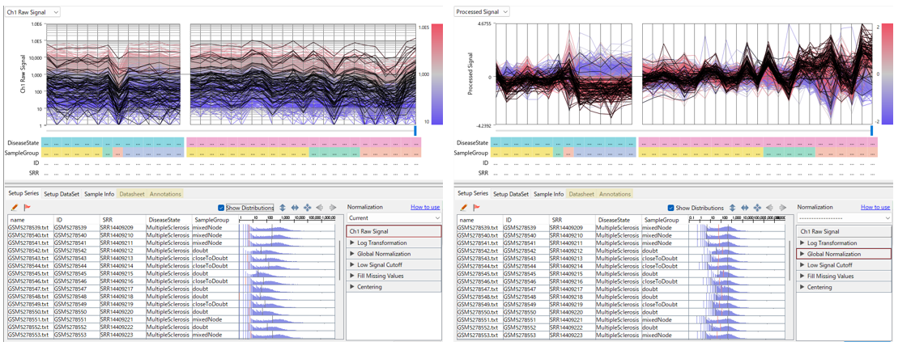
Task: Click name column header in Ch1 Raw Signal panel
Action: pyautogui.click(x=30, y=220)
